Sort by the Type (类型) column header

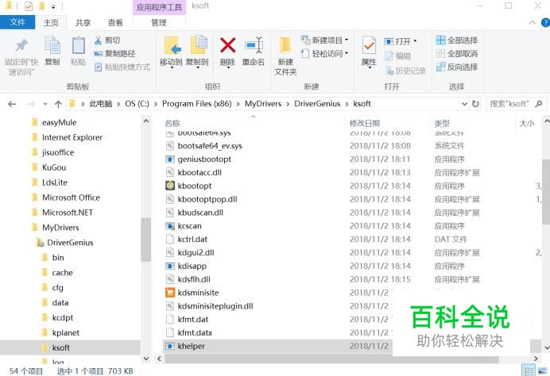pyautogui.click(x=442, y=123)
